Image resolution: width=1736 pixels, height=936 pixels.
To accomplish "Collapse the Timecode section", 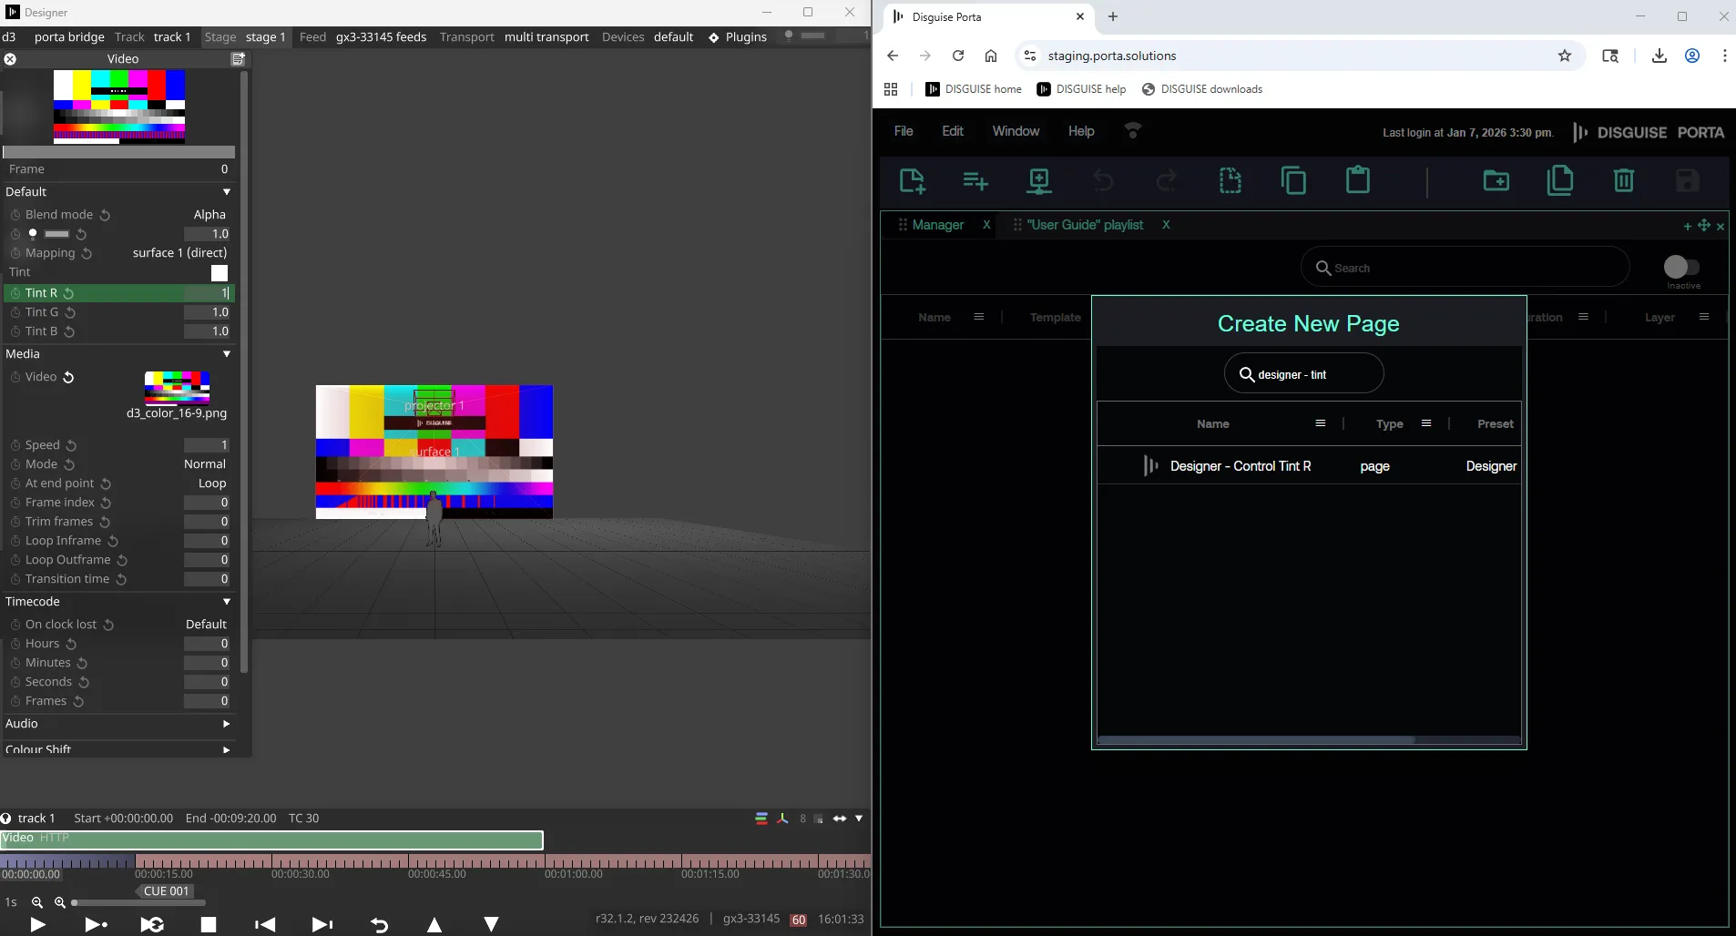I will [227, 602].
